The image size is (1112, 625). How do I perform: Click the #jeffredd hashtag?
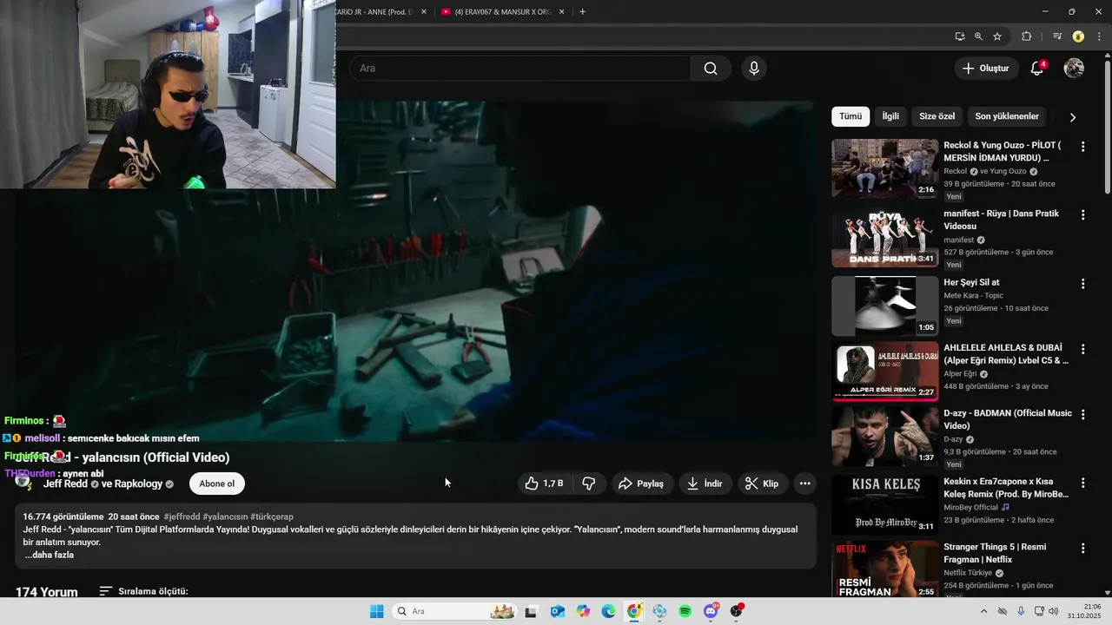(x=182, y=516)
